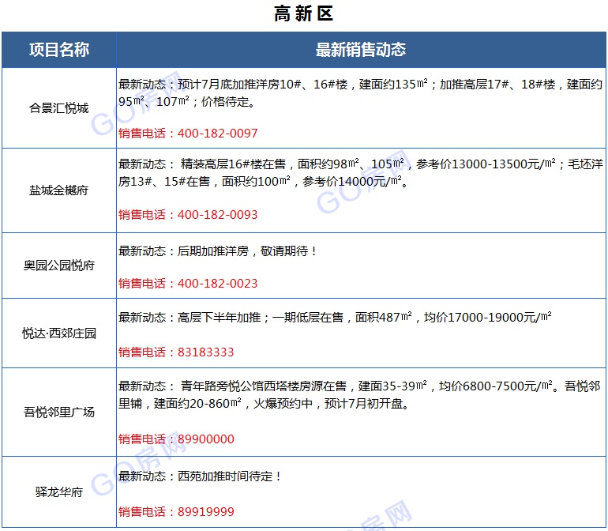Click the text 参考价14000元/㎡
Viewport: 608px width, 531px height.
pyautogui.click(x=352, y=181)
